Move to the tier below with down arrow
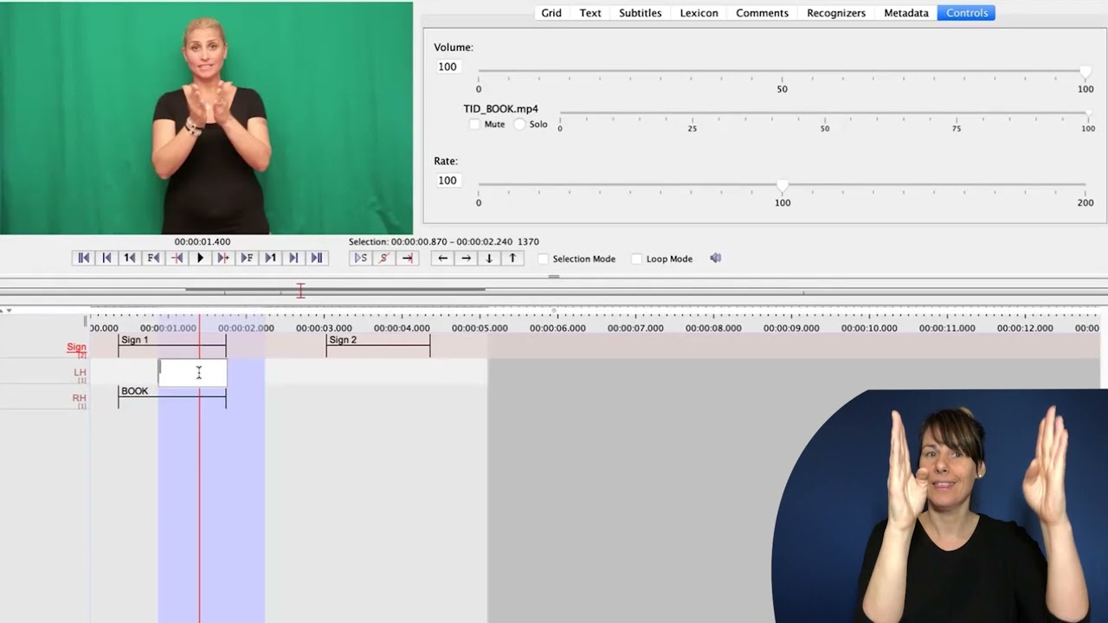Viewport: 1108px width, 623px height. pyautogui.click(x=489, y=258)
